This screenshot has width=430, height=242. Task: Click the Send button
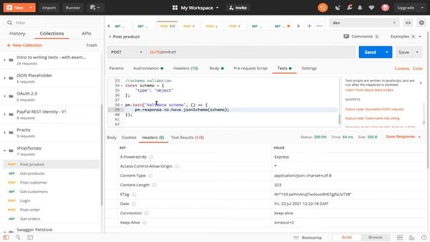[x=370, y=52]
